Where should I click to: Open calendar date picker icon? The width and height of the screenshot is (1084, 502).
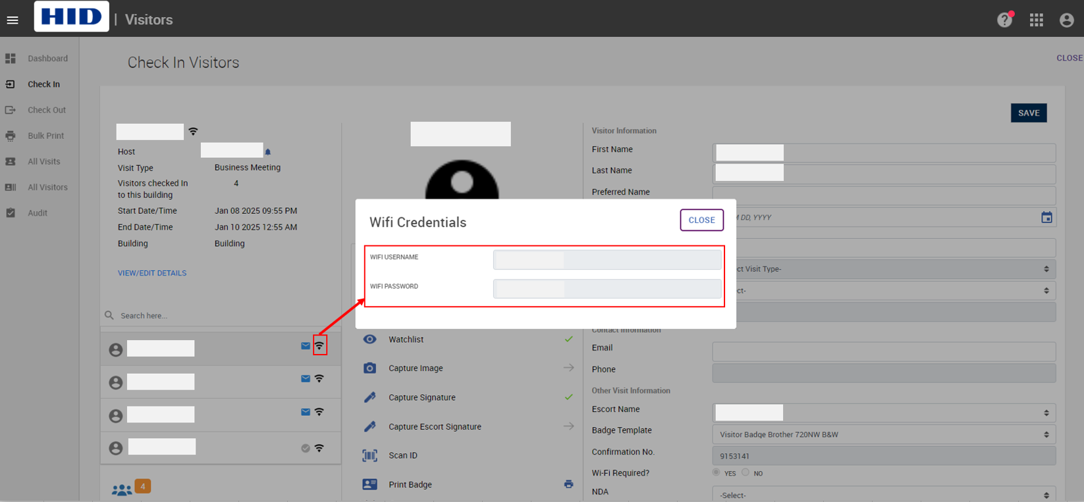(1046, 217)
